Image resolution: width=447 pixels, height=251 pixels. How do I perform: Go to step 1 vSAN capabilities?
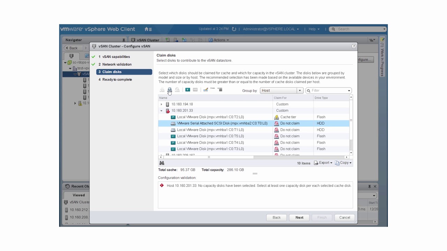pyautogui.click(x=116, y=57)
